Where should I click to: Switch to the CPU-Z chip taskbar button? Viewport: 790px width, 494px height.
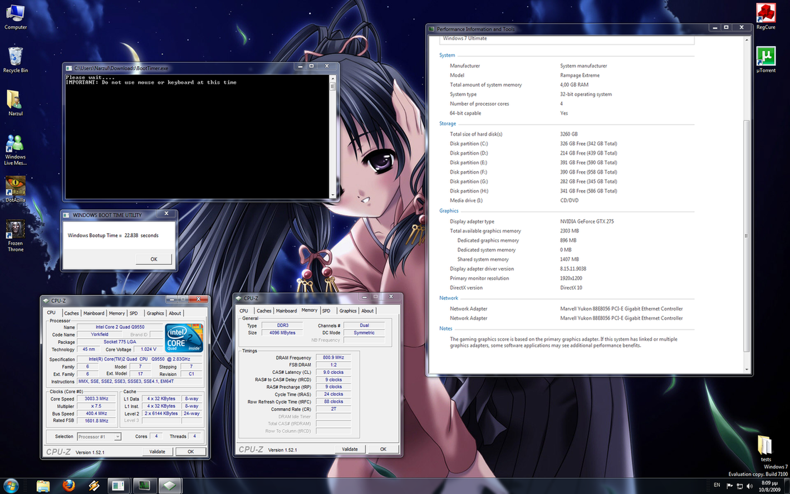click(170, 486)
